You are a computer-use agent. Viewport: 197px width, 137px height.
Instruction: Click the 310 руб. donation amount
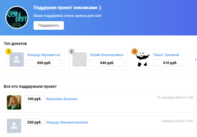(x=170, y=63)
